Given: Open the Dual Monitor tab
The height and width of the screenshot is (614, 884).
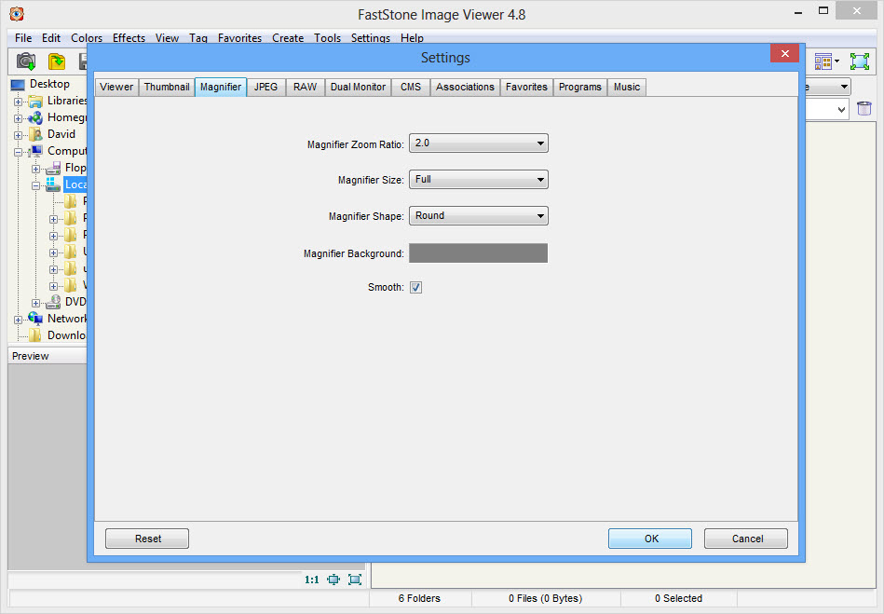Looking at the screenshot, I should (x=358, y=87).
